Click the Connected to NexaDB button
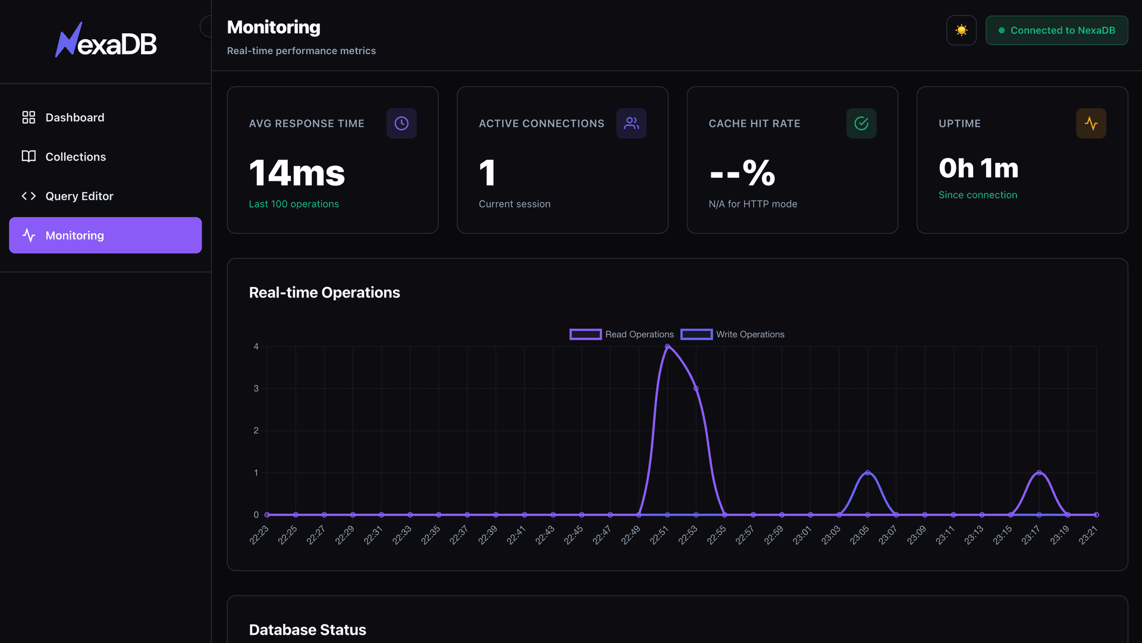This screenshot has width=1142, height=643. point(1057,30)
